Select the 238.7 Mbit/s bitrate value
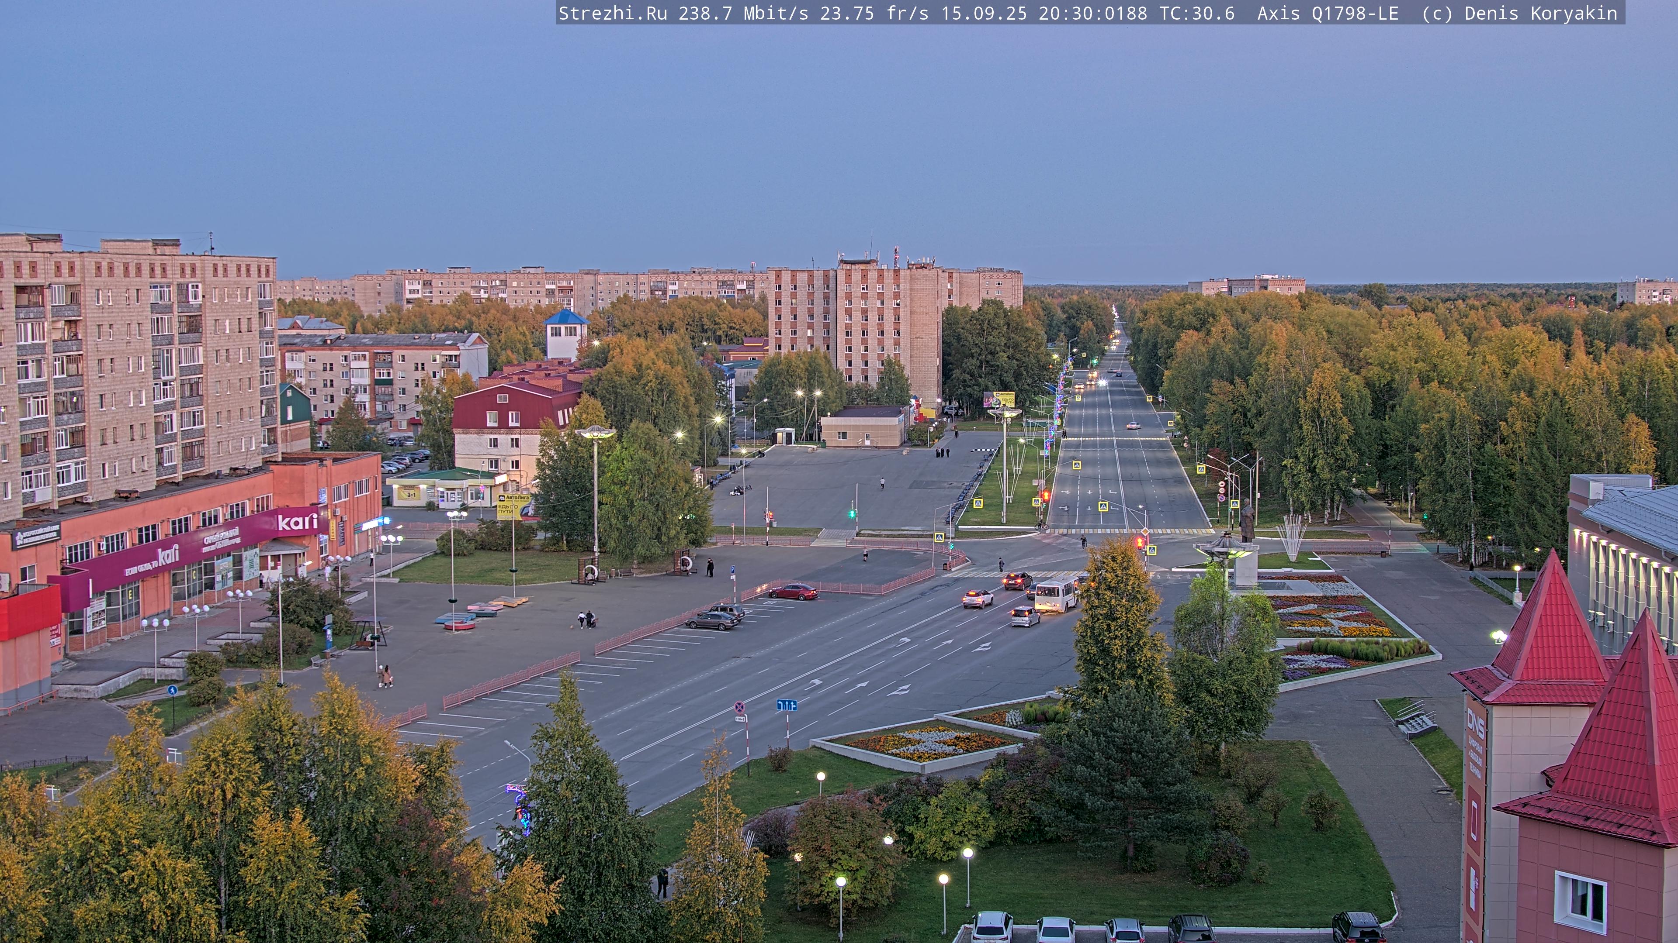Screen dimensions: 1678x943 click(x=744, y=14)
